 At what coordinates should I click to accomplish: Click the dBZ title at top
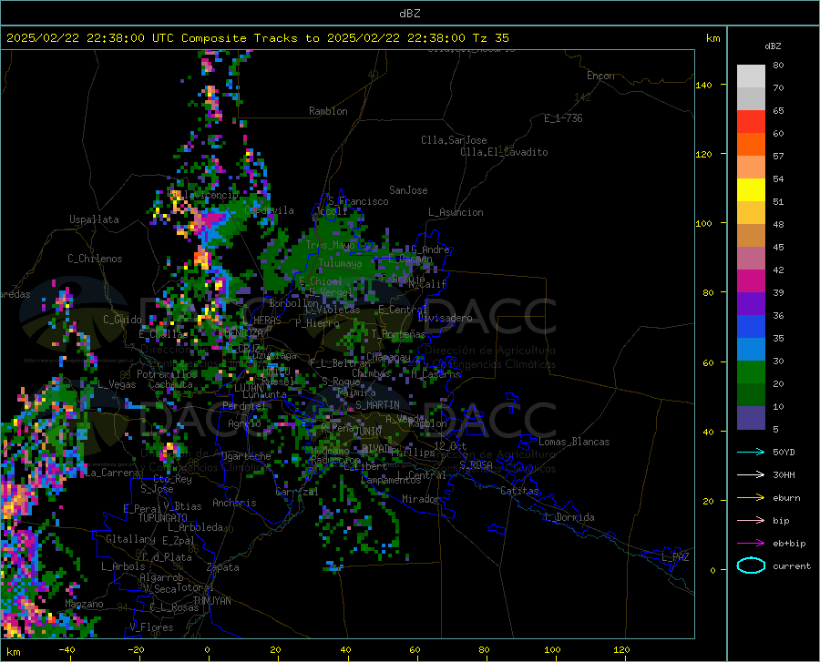409,14
